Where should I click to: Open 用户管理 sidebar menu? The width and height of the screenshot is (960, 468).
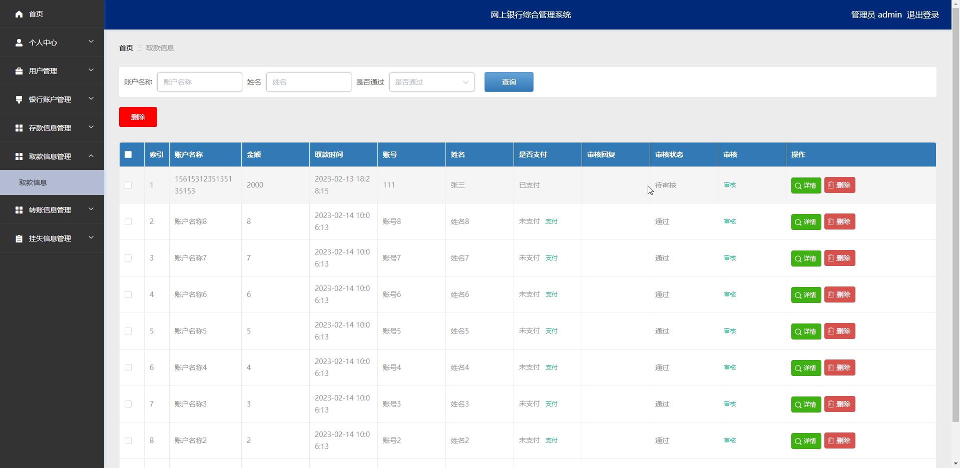click(52, 71)
